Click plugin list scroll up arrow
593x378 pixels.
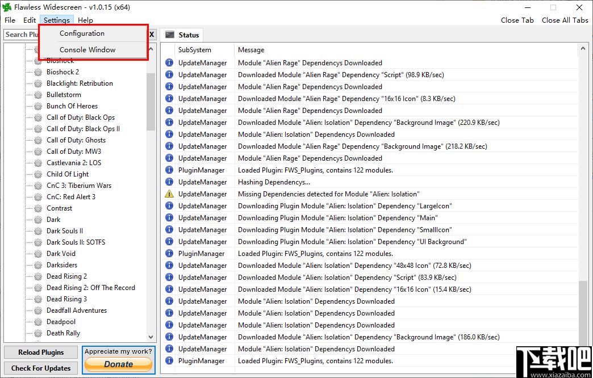[151, 49]
